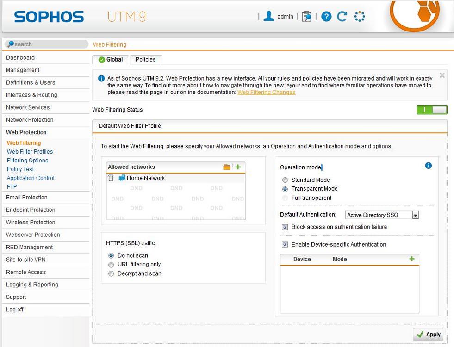
Task: Click the Apply button
Action: coord(428,335)
